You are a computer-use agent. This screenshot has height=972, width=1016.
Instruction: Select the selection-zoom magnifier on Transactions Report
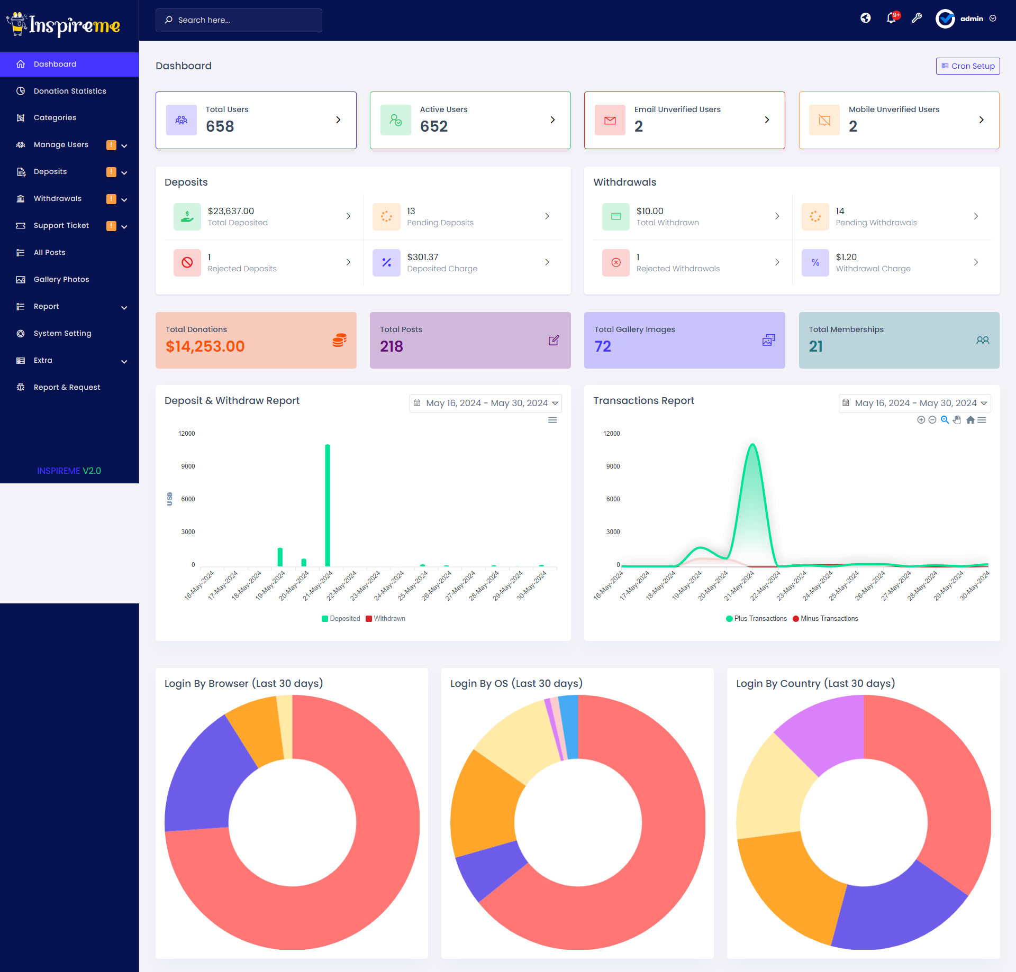tap(945, 419)
